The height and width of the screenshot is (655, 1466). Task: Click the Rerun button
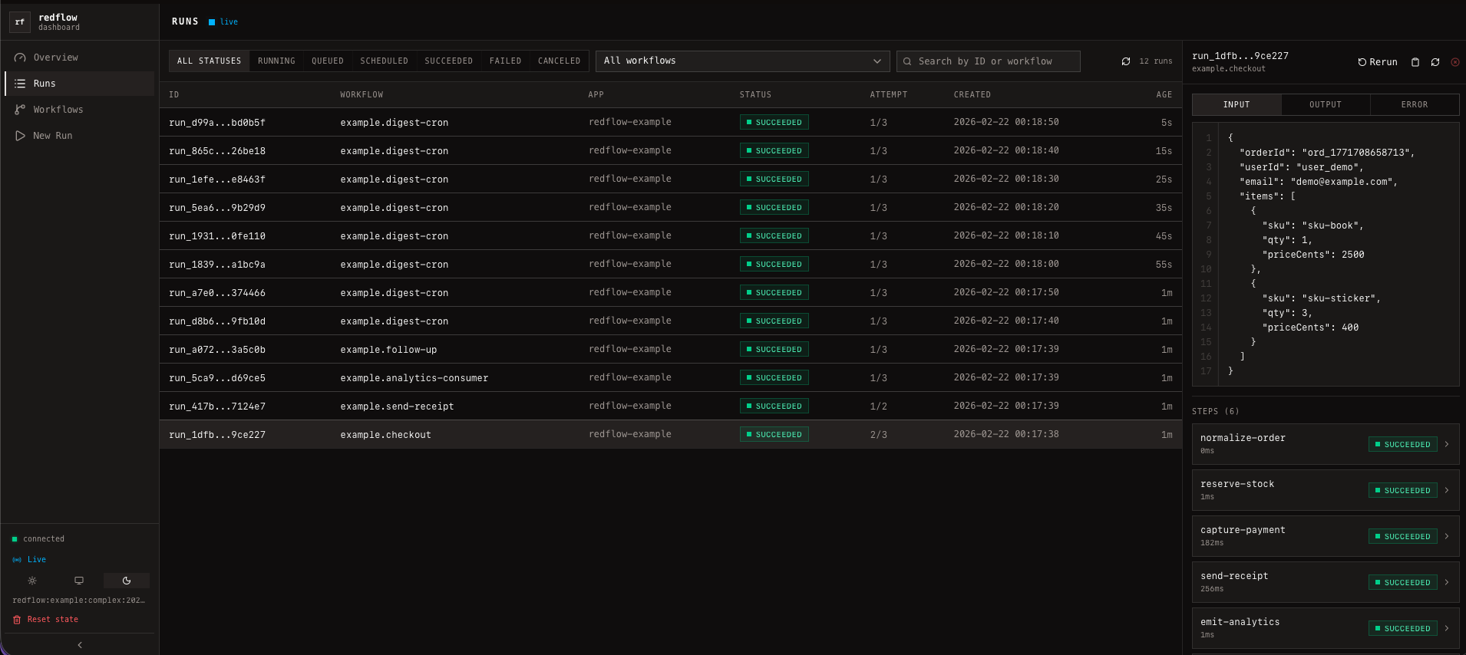tap(1378, 62)
